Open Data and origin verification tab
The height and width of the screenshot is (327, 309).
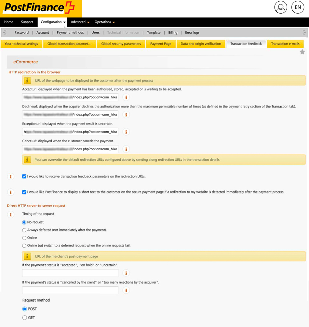201,44
